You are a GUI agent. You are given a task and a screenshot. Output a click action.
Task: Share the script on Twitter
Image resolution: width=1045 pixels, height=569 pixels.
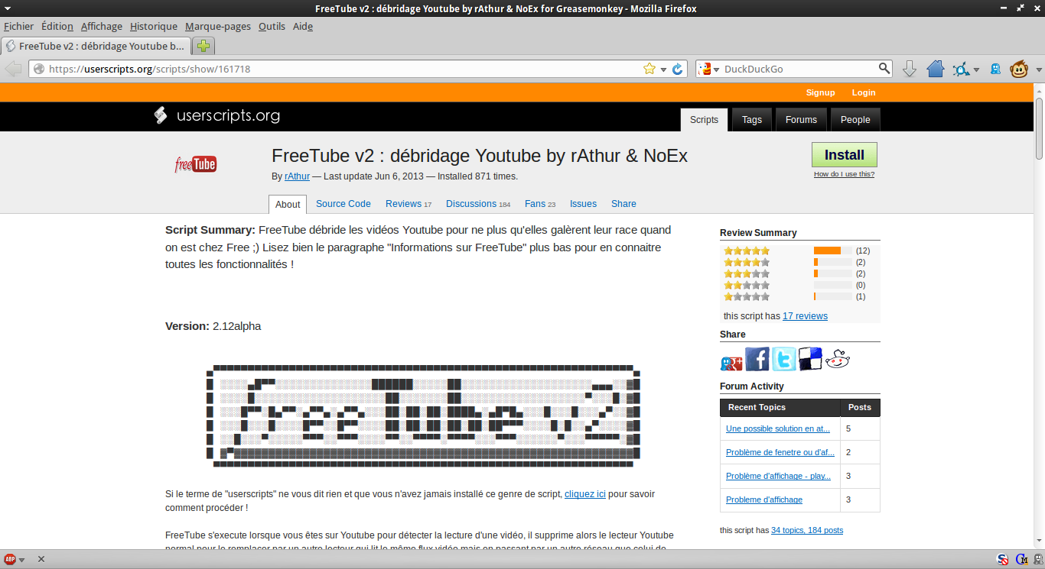tap(783, 359)
